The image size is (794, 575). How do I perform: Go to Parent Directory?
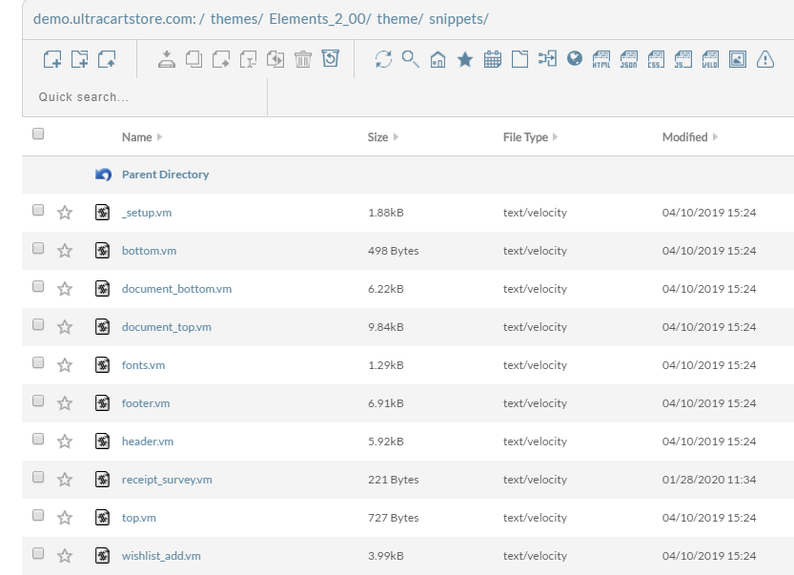click(x=165, y=175)
